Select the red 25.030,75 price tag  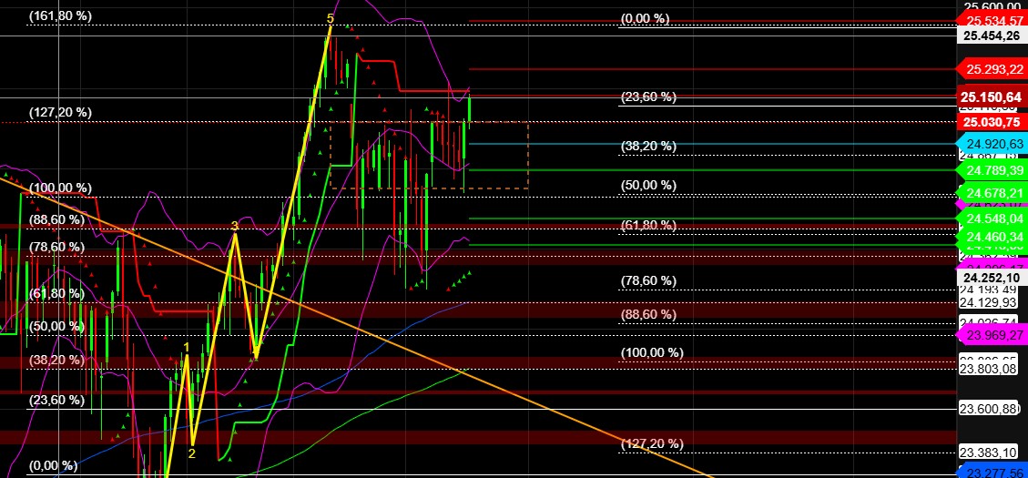coord(992,122)
